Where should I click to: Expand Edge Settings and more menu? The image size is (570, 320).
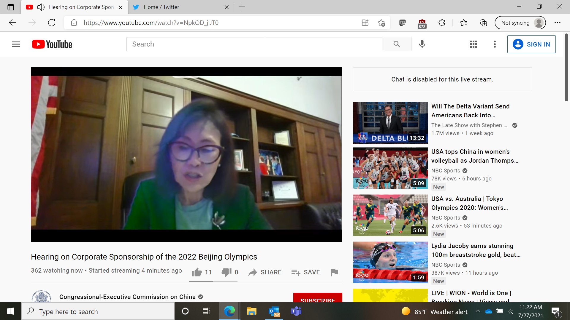click(558, 23)
